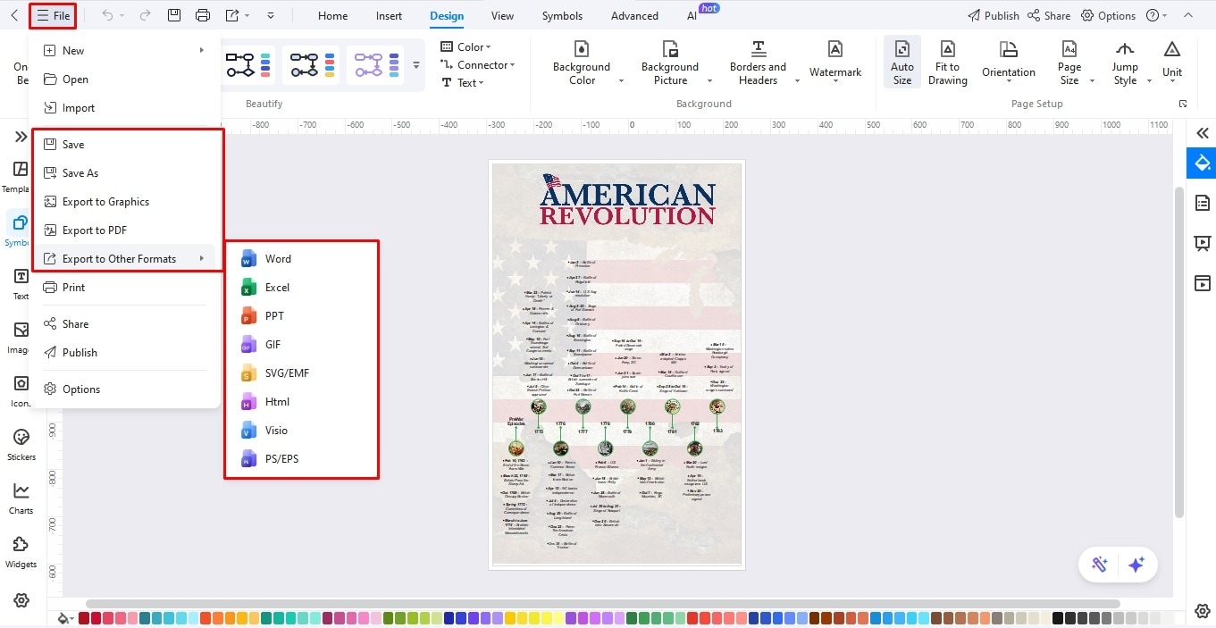Choose Share in File menu

coord(124,324)
